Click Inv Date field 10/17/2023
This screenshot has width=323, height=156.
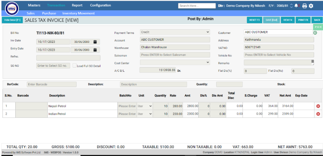53,42
